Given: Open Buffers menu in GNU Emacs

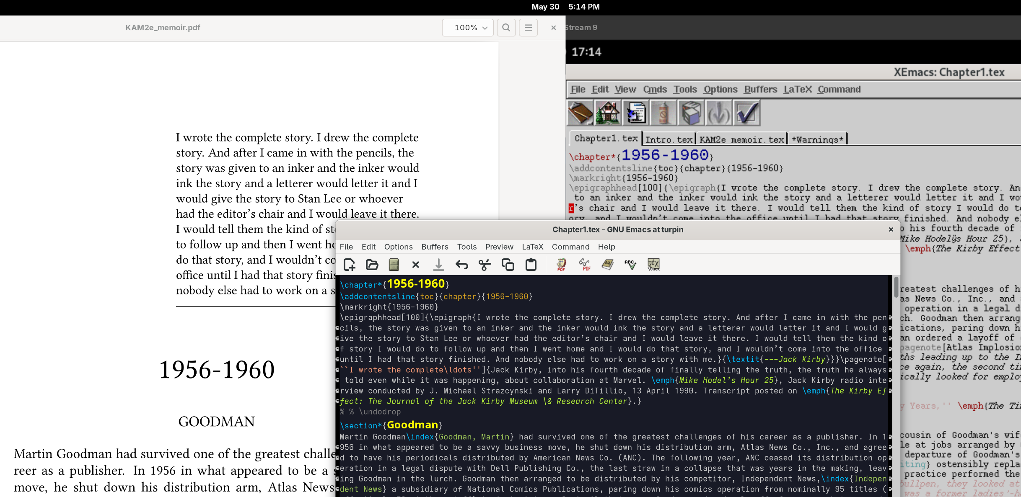Looking at the screenshot, I should pyautogui.click(x=435, y=247).
